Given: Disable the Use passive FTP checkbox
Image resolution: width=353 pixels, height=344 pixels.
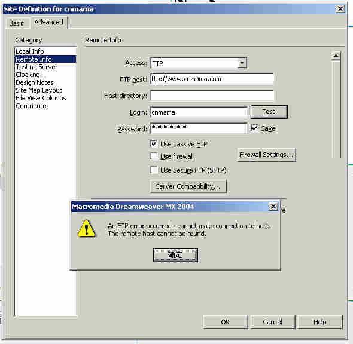Looking at the screenshot, I should click(154, 143).
